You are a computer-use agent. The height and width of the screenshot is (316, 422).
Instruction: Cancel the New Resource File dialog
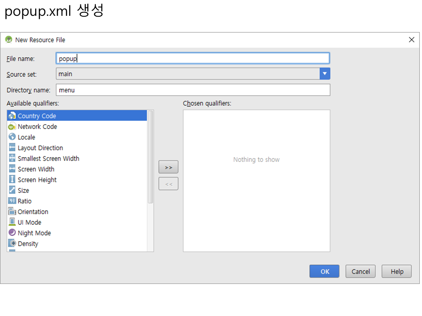click(x=360, y=271)
